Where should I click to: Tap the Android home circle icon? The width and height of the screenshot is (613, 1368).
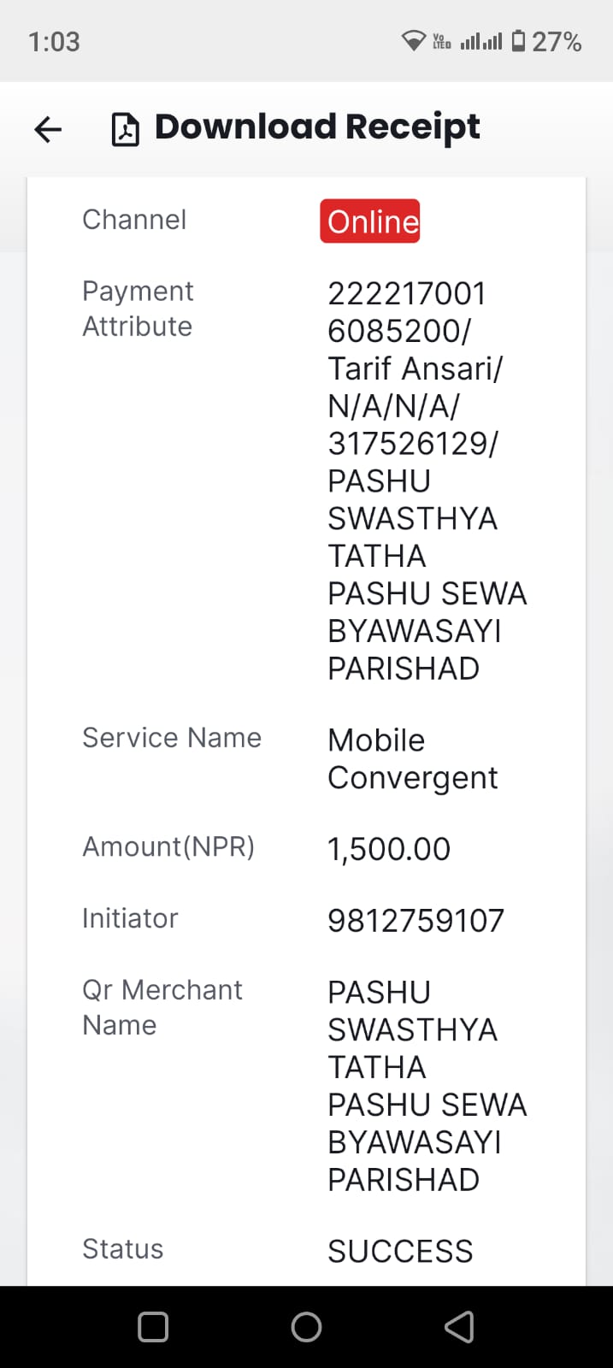306,1327
